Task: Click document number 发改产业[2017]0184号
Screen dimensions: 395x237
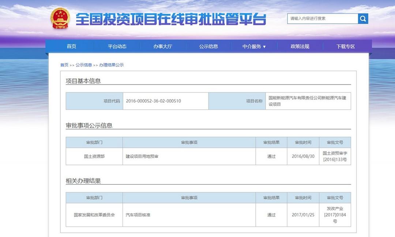Action: 335,215
